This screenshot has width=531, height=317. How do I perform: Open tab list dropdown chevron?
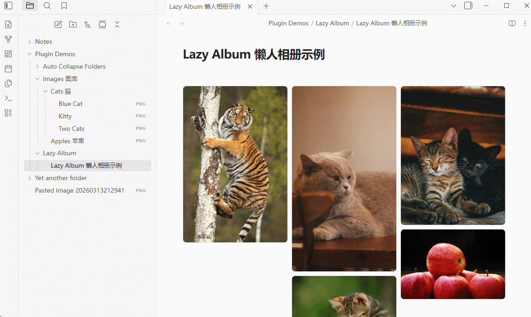[453, 6]
